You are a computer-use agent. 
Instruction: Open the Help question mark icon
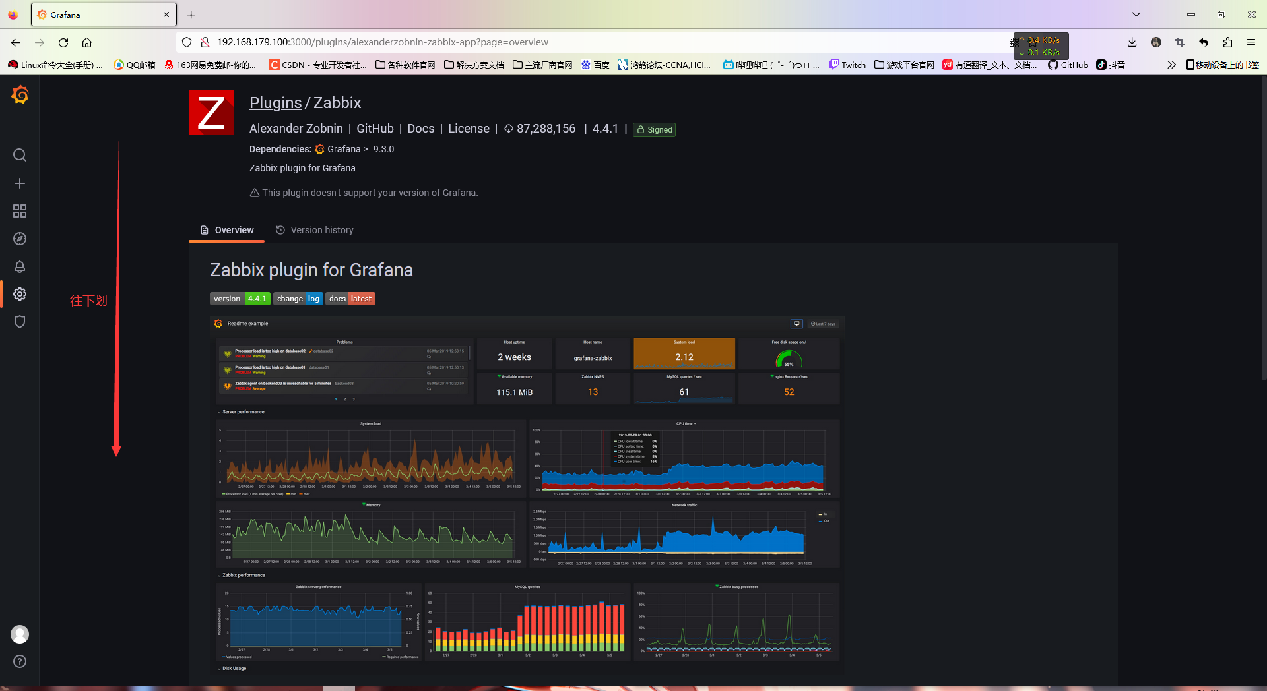coord(20,661)
